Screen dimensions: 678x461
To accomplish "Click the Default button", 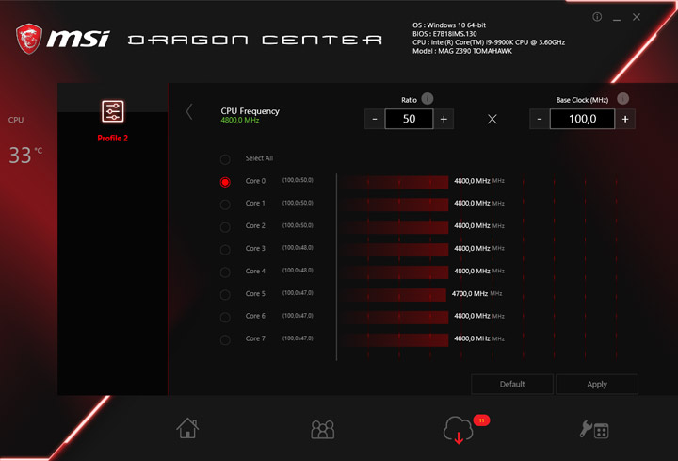I will [512, 385].
